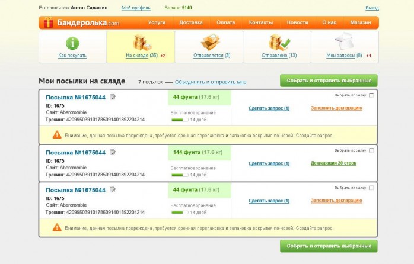The image size is (414, 264).
Task: Click the free storage progress bar of first parcel
Action: click(179, 120)
